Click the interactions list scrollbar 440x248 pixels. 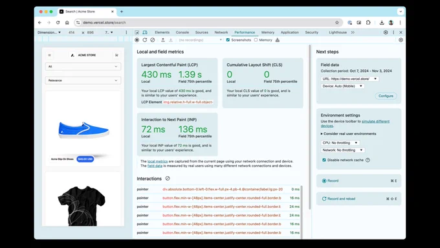pyautogui.click(x=302, y=212)
